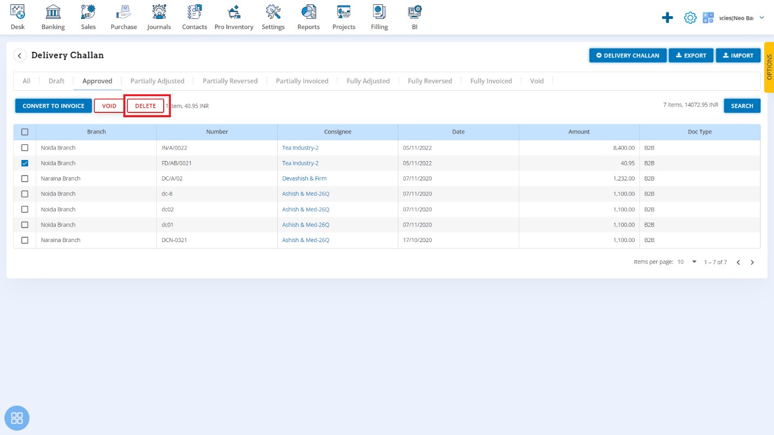Open the Reports module icon

(309, 11)
